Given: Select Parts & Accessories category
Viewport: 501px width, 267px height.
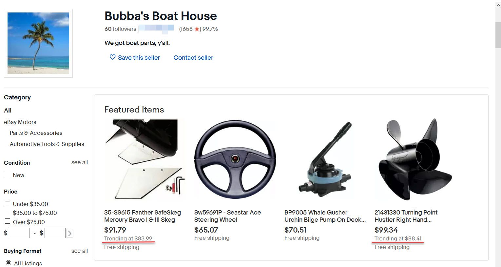Looking at the screenshot, I should click(x=36, y=133).
